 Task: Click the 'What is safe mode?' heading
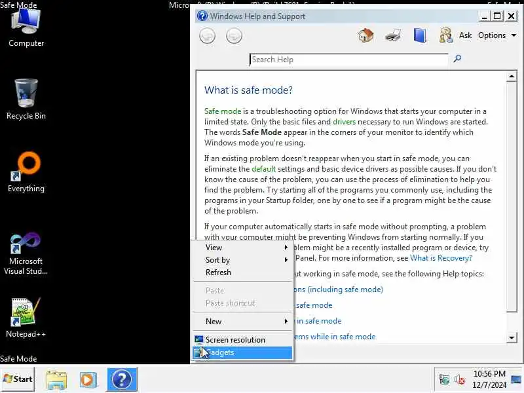248,90
